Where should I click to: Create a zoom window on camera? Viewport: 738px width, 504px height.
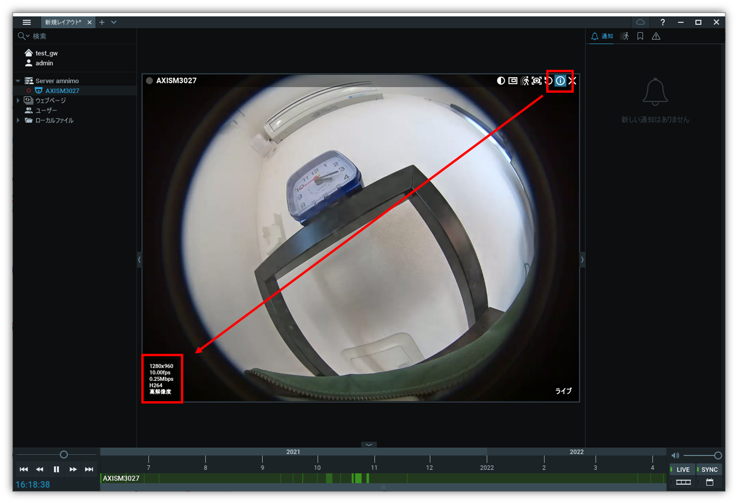click(x=513, y=81)
